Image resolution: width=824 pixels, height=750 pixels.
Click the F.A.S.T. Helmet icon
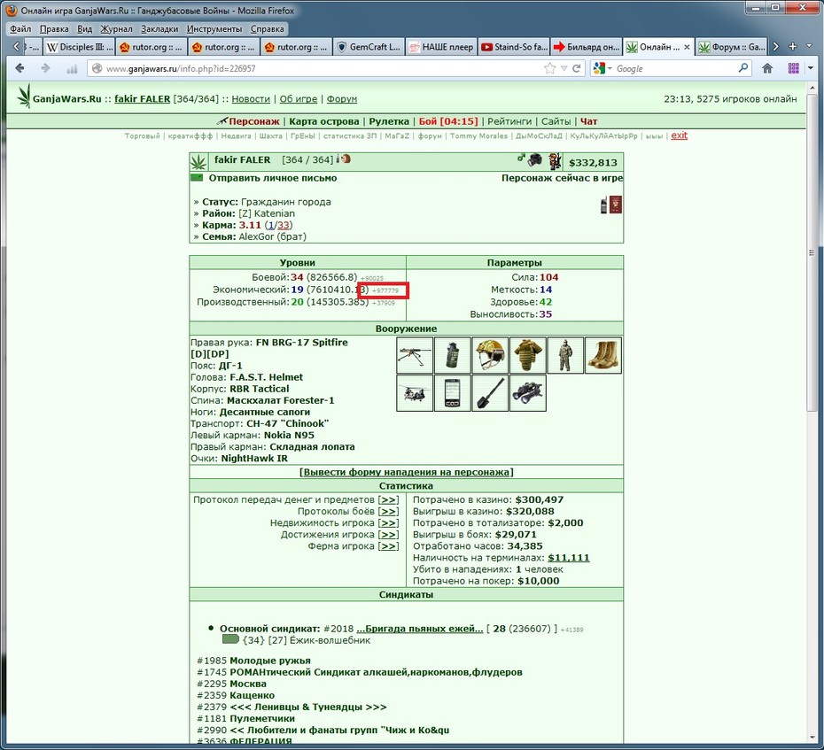(x=490, y=356)
